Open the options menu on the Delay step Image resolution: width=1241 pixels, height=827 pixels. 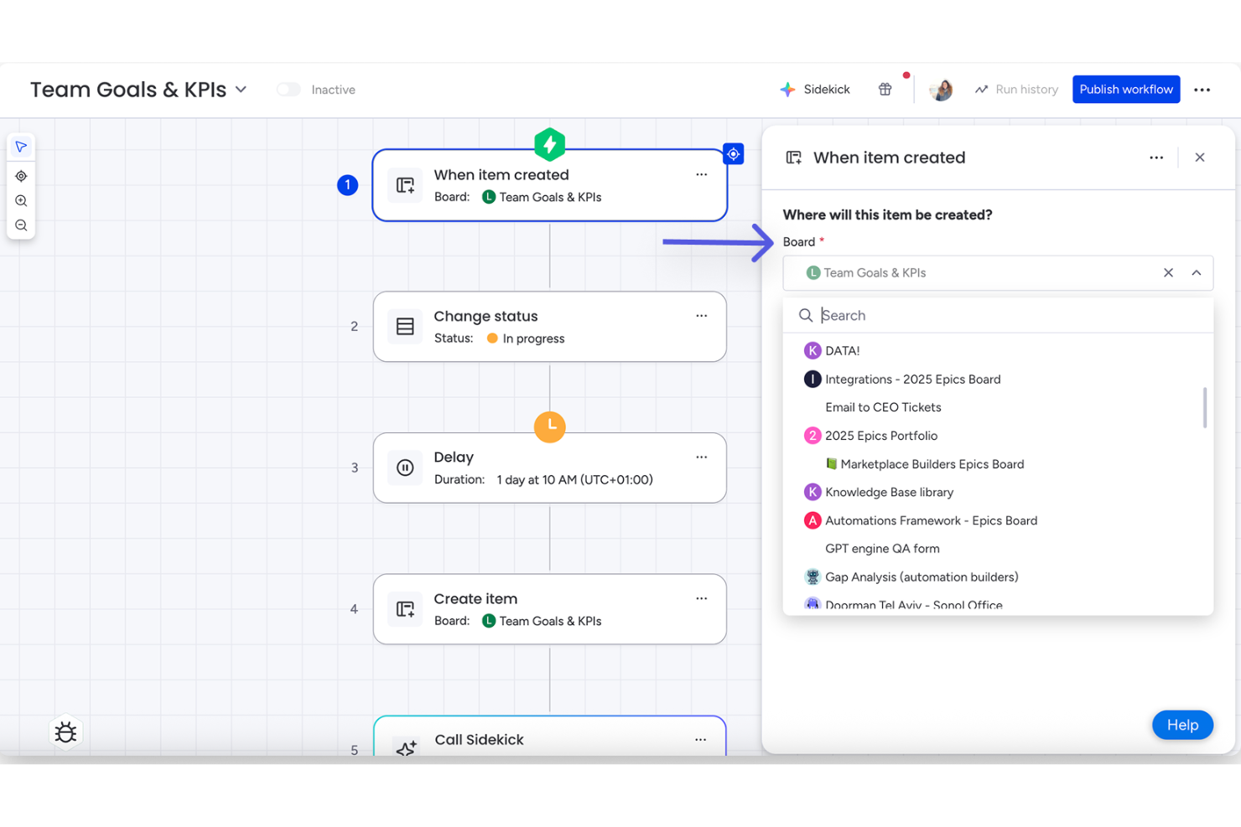701,457
